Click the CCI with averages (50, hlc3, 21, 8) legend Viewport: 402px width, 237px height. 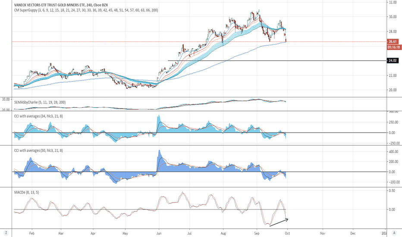click(38, 150)
